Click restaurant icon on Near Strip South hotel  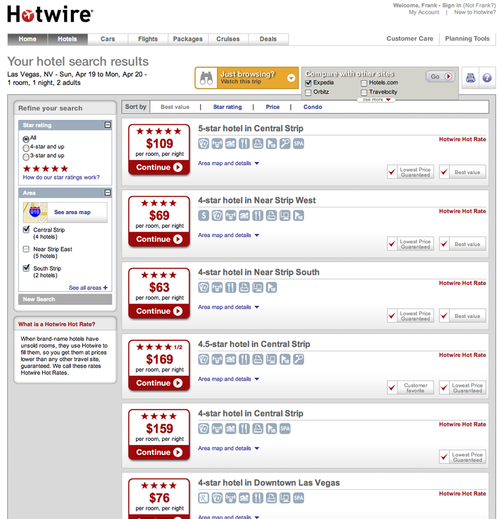pyautogui.click(x=230, y=287)
